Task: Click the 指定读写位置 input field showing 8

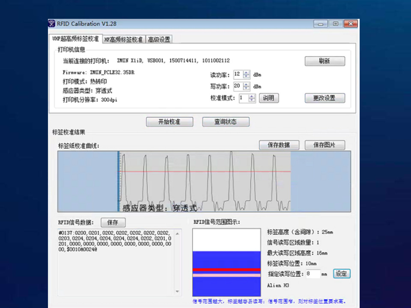Action: click(313, 274)
